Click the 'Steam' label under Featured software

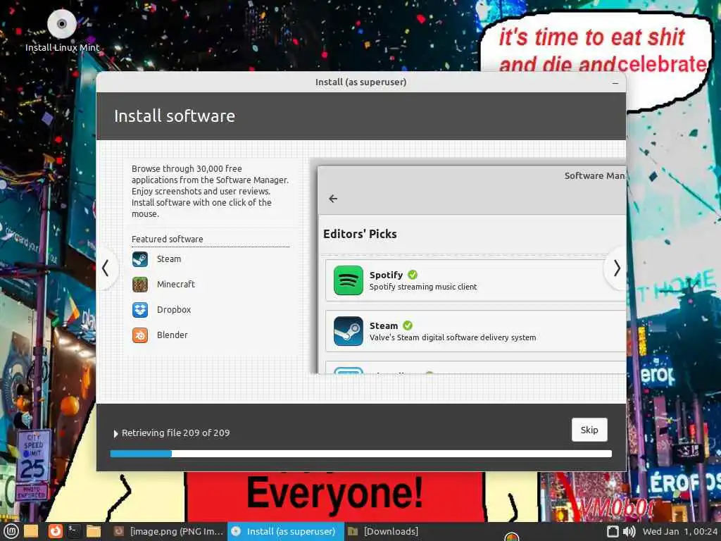(x=169, y=259)
